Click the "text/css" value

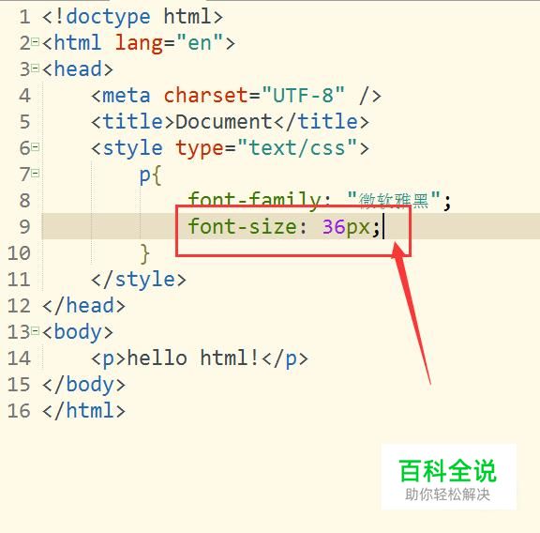[296, 148]
